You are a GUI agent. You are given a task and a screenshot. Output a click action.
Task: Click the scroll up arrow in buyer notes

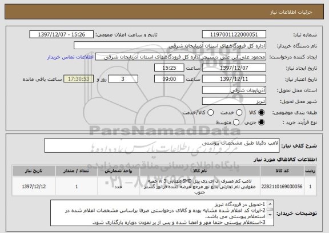[x=270, y=204]
